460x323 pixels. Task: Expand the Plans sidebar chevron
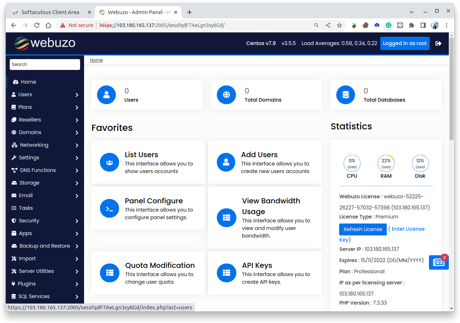coord(77,107)
